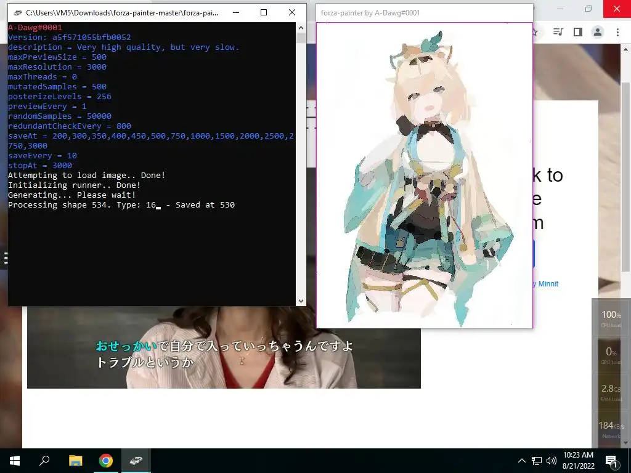Viewport: 631px width, 473px height.
Task: Click the 'posterizeLevels = 256' line
Action: (60, 97)
